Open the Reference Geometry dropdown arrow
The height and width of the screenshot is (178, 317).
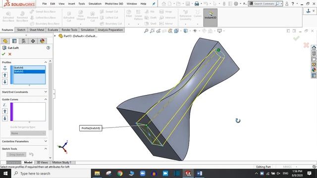click(x=185, y=24)
